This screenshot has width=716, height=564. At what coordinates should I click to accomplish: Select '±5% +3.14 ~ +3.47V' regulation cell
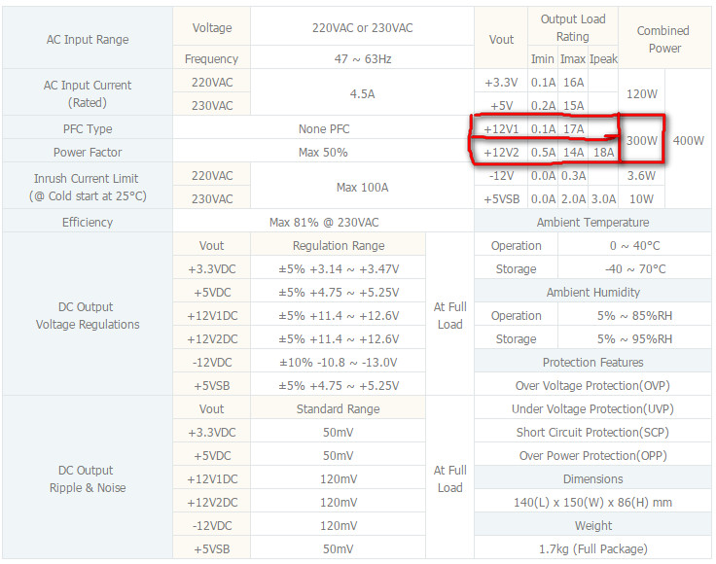tap(339, 268)
